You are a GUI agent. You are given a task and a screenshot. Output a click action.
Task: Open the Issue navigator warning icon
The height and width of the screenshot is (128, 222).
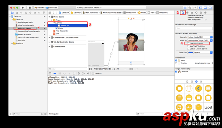(26, 13)
